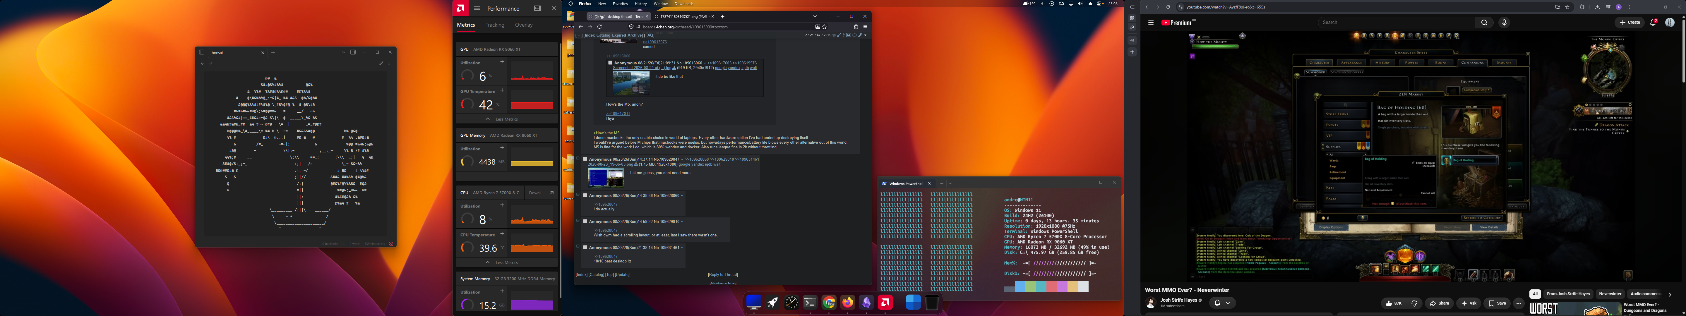Open Chrome Beta from the dock
The image size is (1686, 316).
pos(829,302)
